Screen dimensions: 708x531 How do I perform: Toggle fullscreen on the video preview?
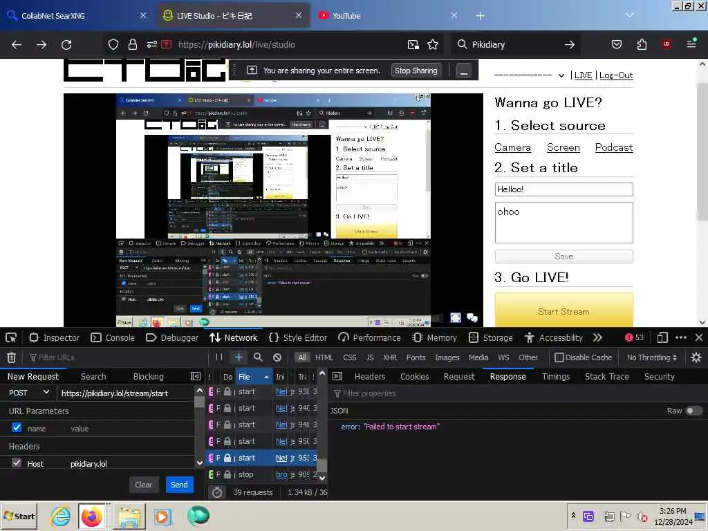click(456, 318)
